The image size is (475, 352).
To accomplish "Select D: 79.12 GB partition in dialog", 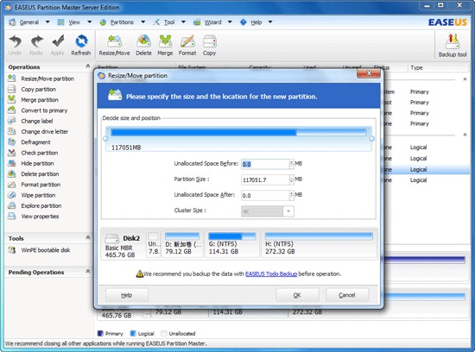I will coord(182,243).
